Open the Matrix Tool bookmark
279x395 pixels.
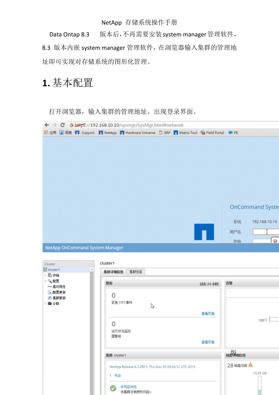[x=185, y=133]
